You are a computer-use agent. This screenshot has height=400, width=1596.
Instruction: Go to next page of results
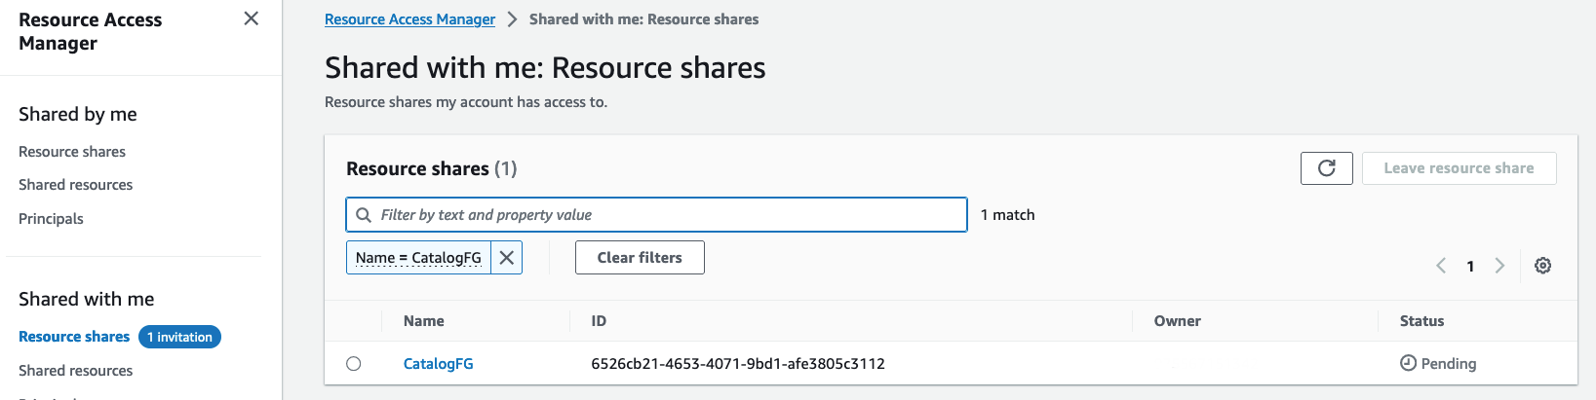click(x=1499, y=266)
